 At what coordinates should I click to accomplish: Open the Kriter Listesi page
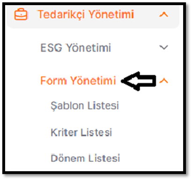(81, 132)
